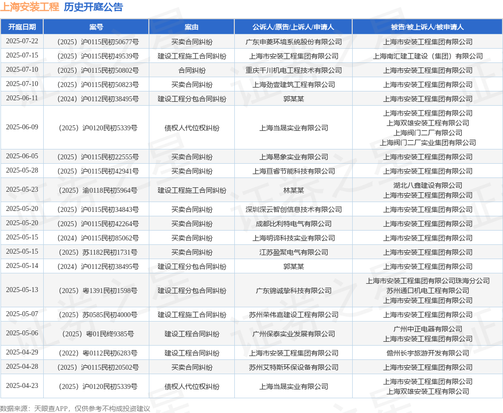
Task: Click defendant 儋州长宇旅游开发有限公司
Action: coord(428,354)
